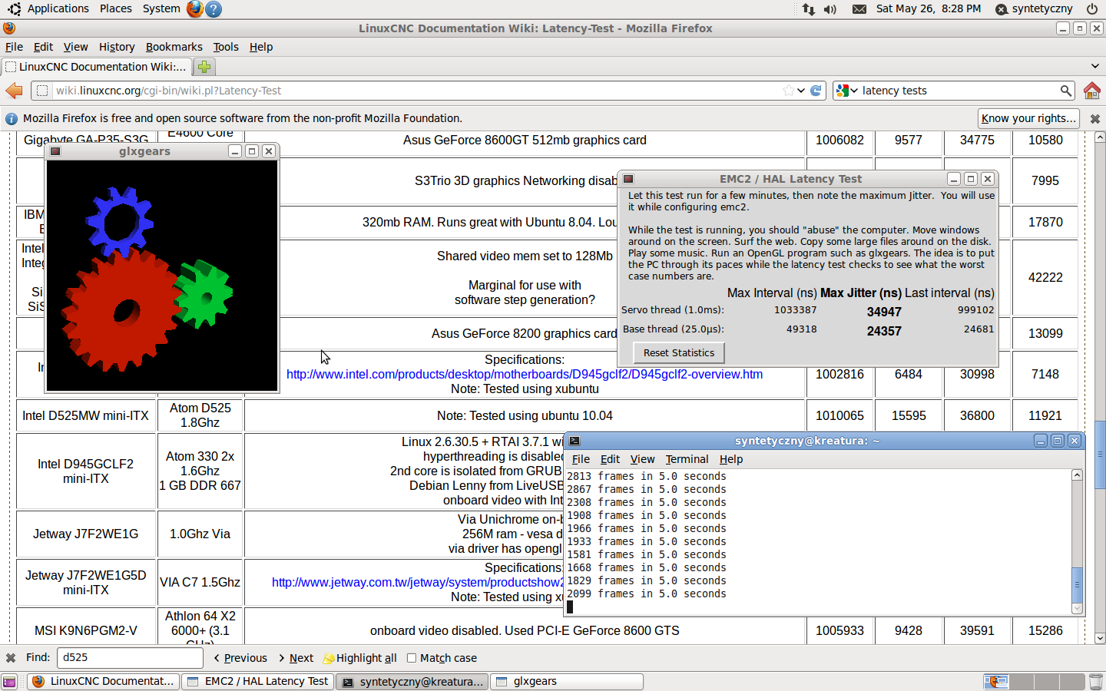
Task: Reload the page with the refresh icon
Action: [x=816, y=91]
